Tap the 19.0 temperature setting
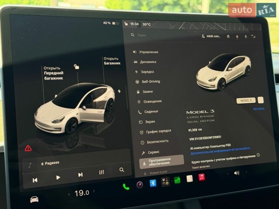This screenshot has width=279, height=209. pyautogui.click(x=82, y=193)
